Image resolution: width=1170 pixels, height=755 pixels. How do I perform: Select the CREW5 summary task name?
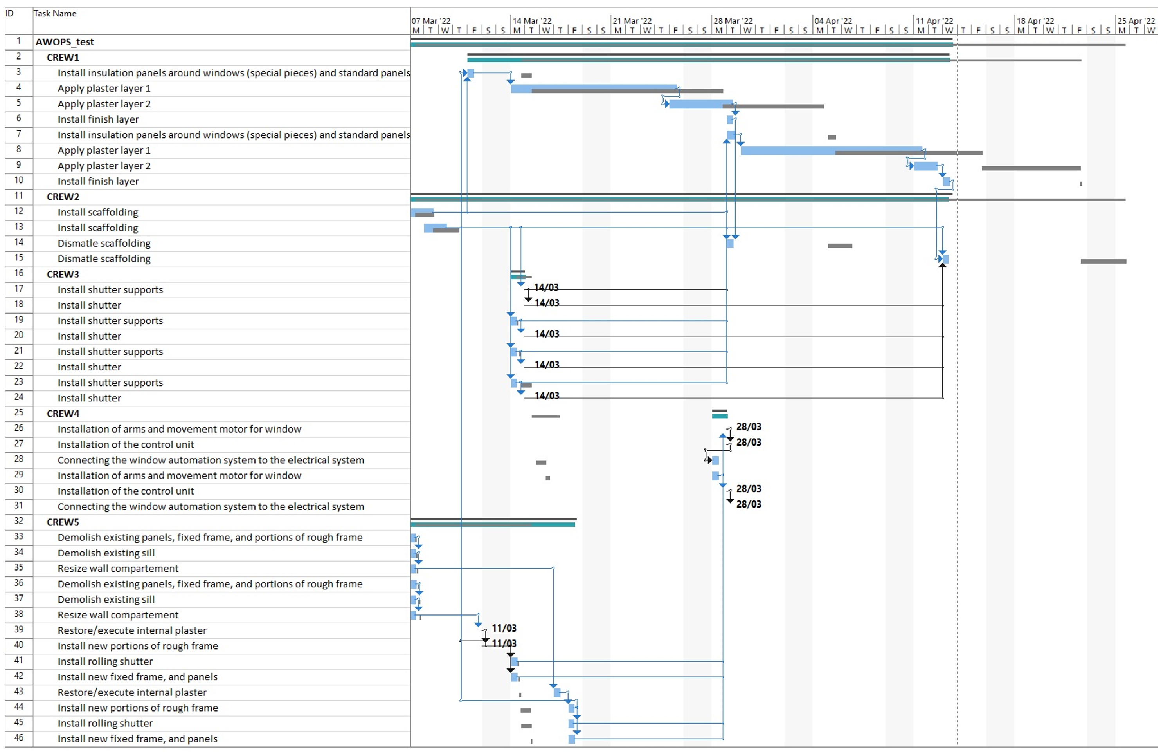[x=63, y=522]
